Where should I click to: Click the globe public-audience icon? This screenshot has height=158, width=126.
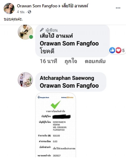click(x=29, y=12)
